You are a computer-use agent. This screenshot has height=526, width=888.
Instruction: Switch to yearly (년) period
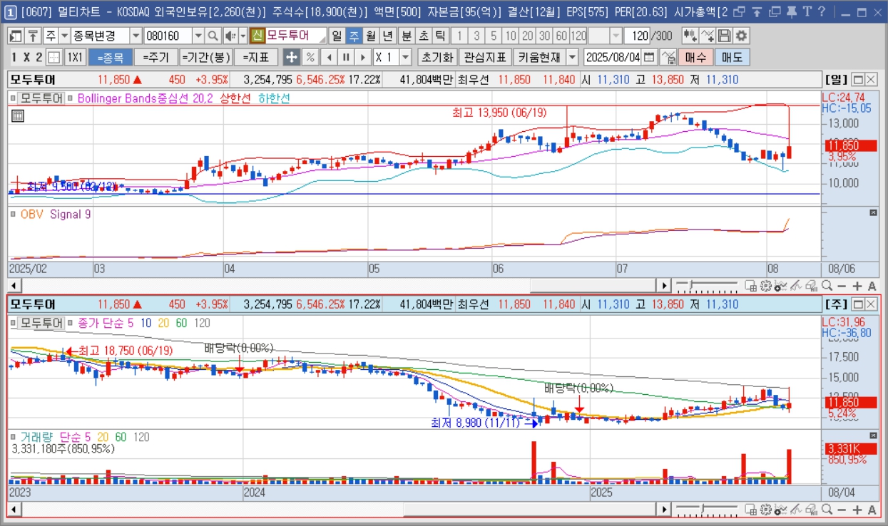pos(388,36)
